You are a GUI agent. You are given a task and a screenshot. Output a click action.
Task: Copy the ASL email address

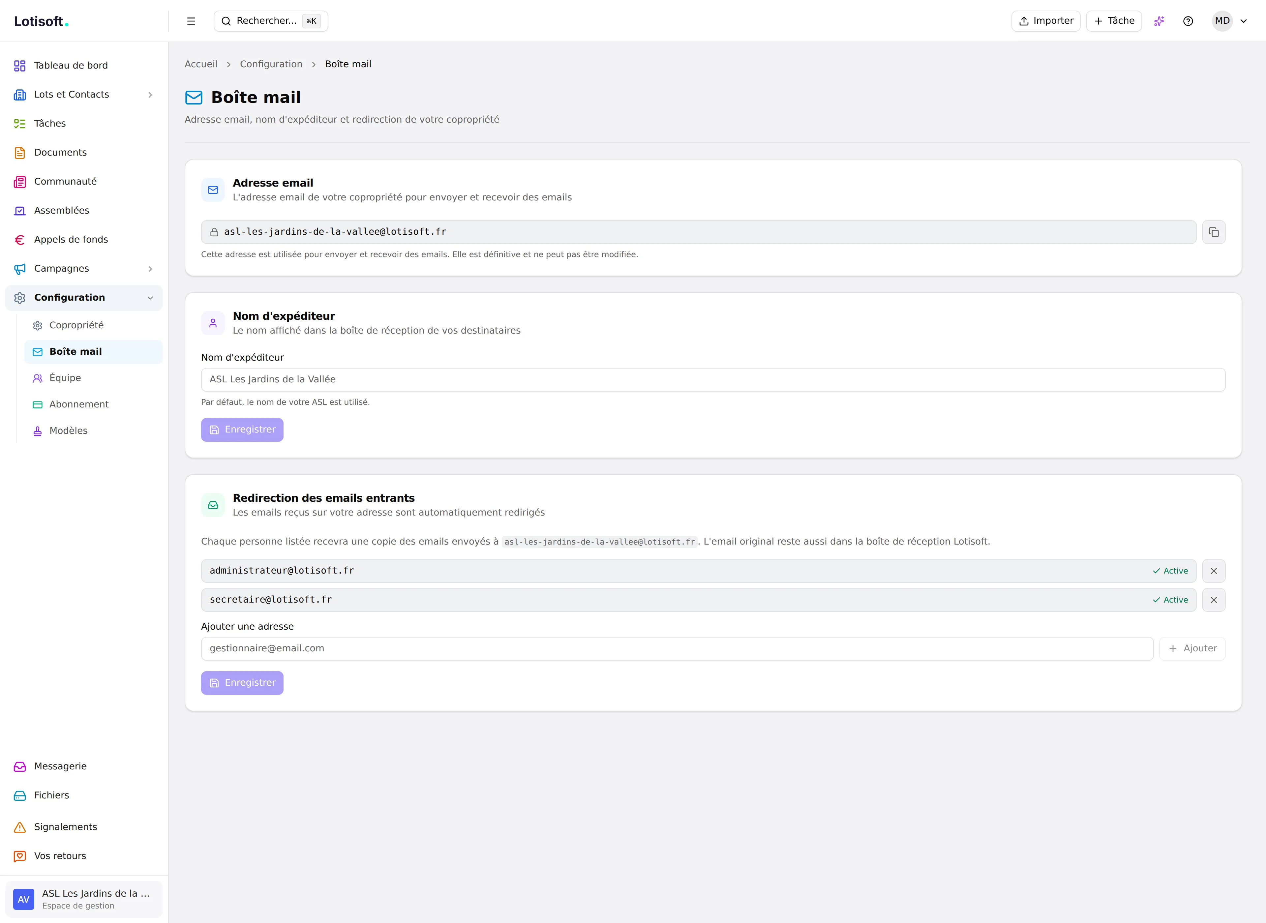pos(1214,232)
